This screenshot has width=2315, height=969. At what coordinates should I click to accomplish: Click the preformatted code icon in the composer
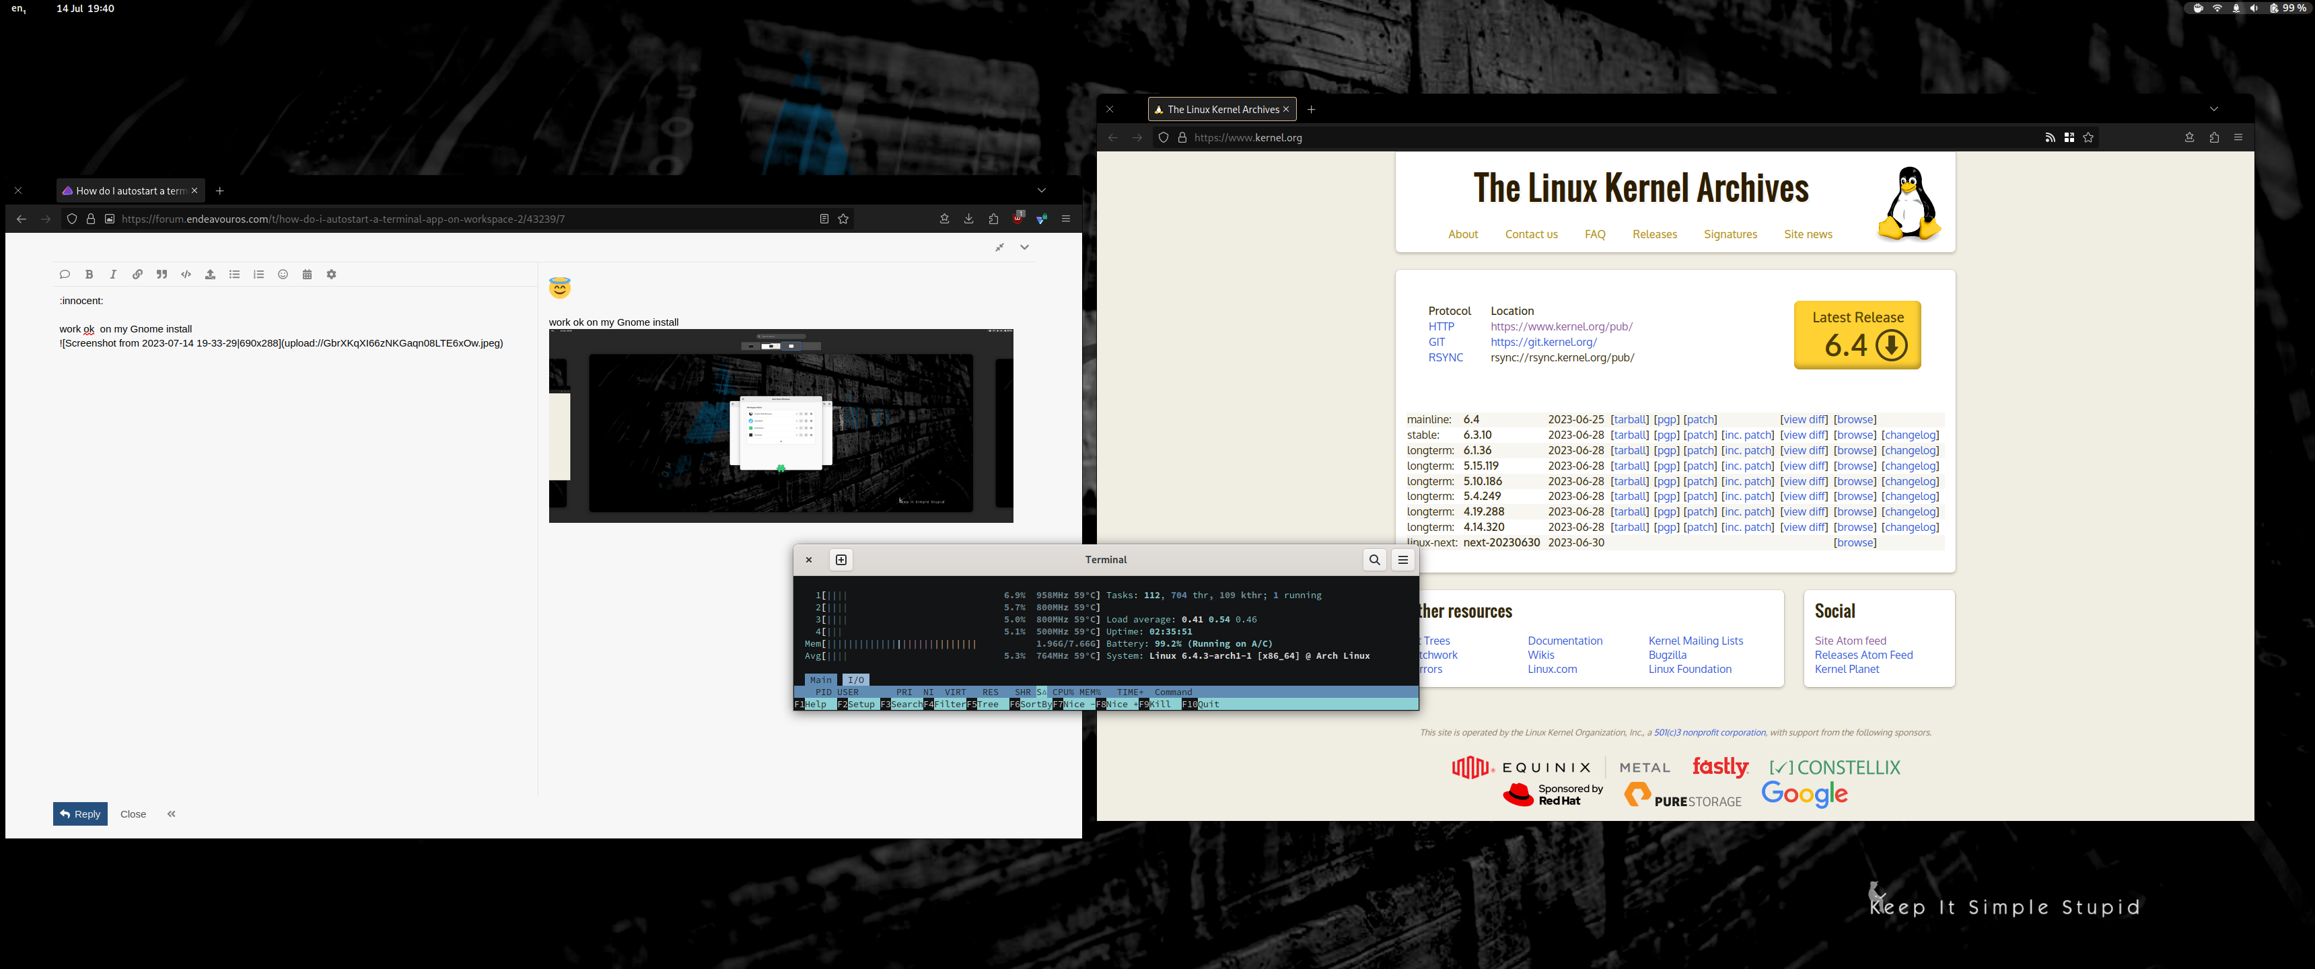pyautogui.click(x=186, y=274)
